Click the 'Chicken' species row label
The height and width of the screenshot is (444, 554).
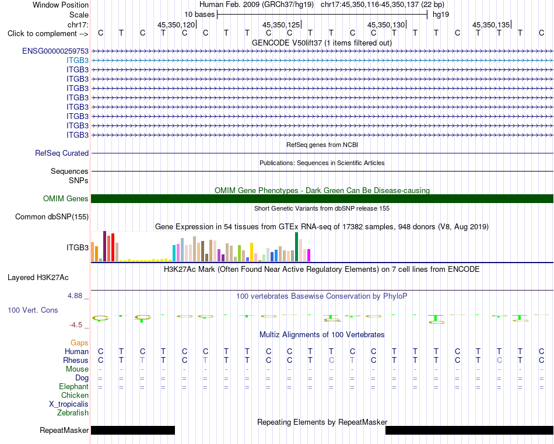click(x=75, y=395)
